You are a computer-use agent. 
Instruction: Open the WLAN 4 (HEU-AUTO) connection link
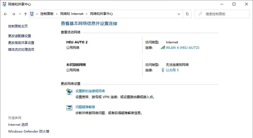click(182, 47)
